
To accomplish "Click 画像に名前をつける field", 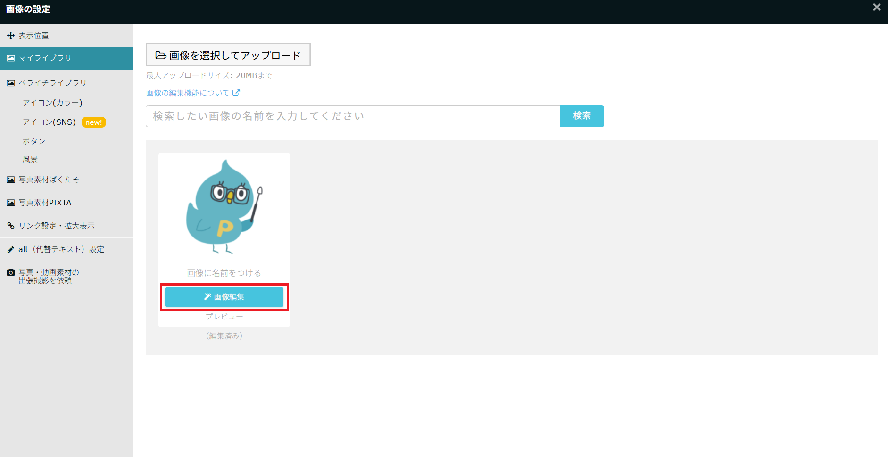I will tap(224, 273).
